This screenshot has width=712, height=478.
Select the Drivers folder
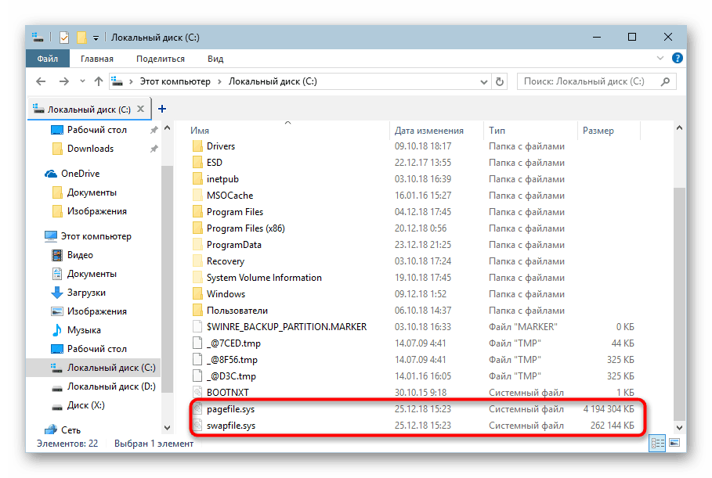pyautogui.click(x=221, y=146)
